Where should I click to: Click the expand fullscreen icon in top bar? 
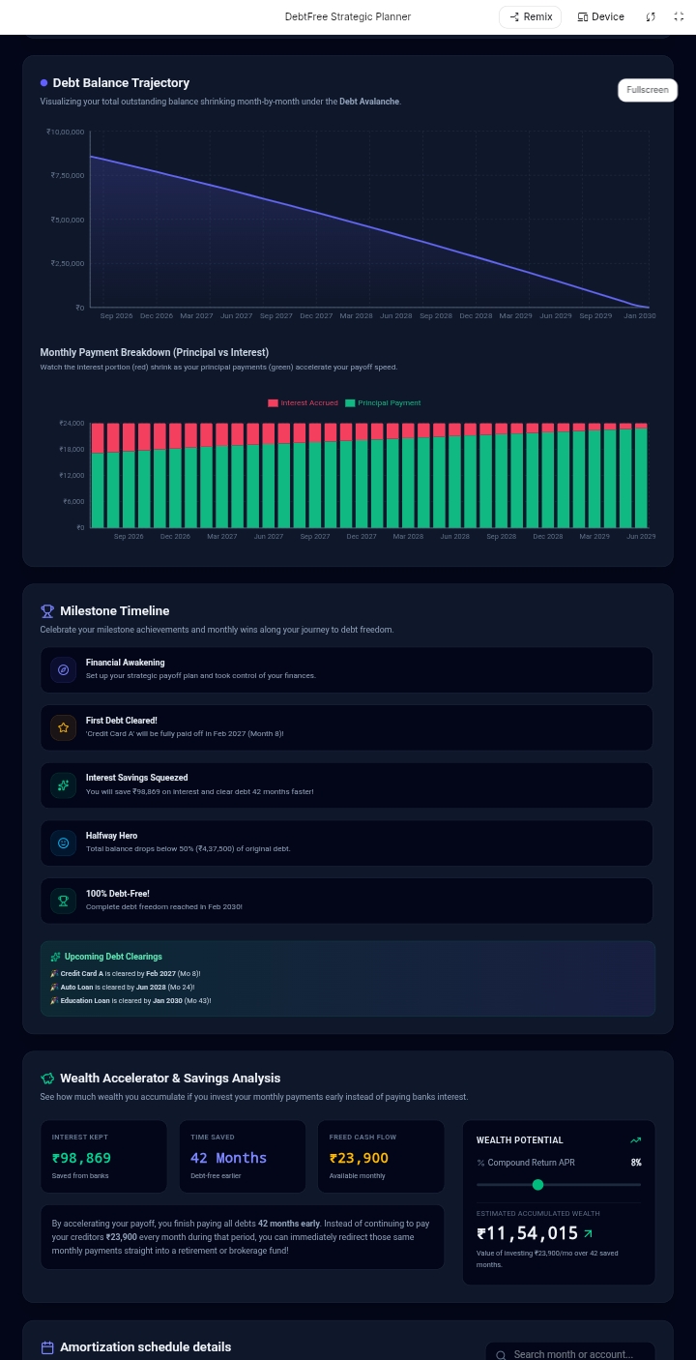[679, 16]
